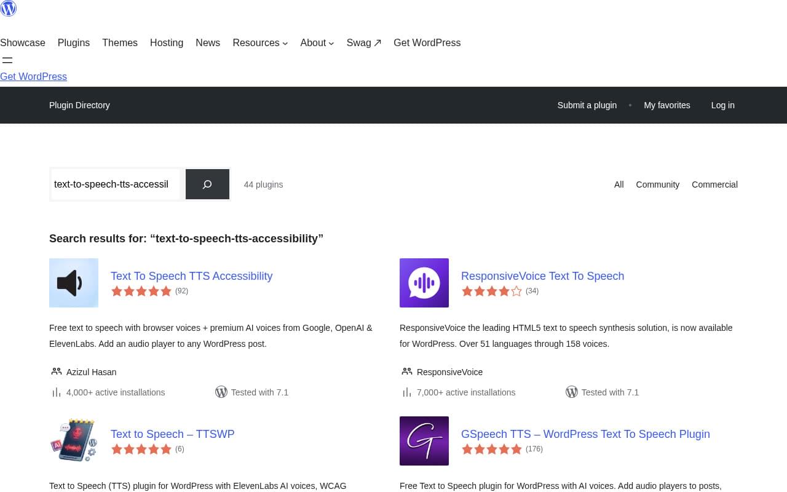Click the TTSWP star rating
Screen dimensions: 787x492
point(141,450)
